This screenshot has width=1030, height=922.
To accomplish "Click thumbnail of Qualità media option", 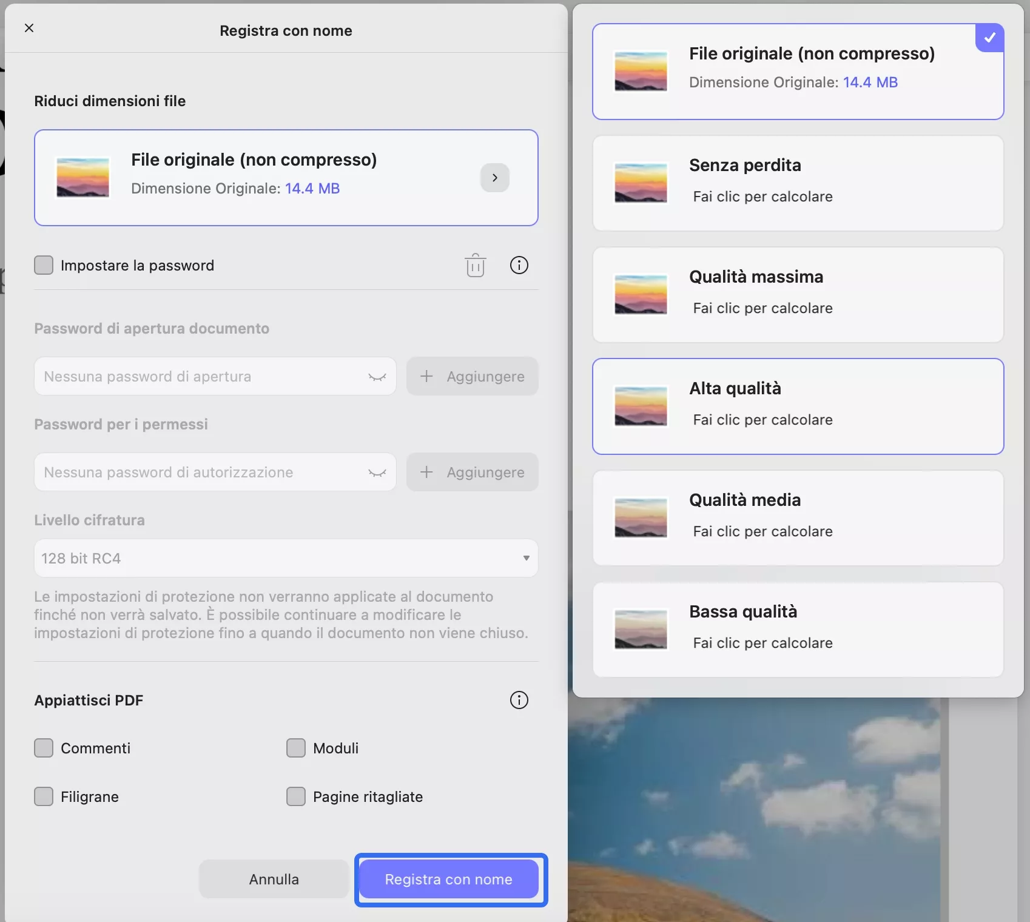I will pyautogui.click(x=641, y=518).
